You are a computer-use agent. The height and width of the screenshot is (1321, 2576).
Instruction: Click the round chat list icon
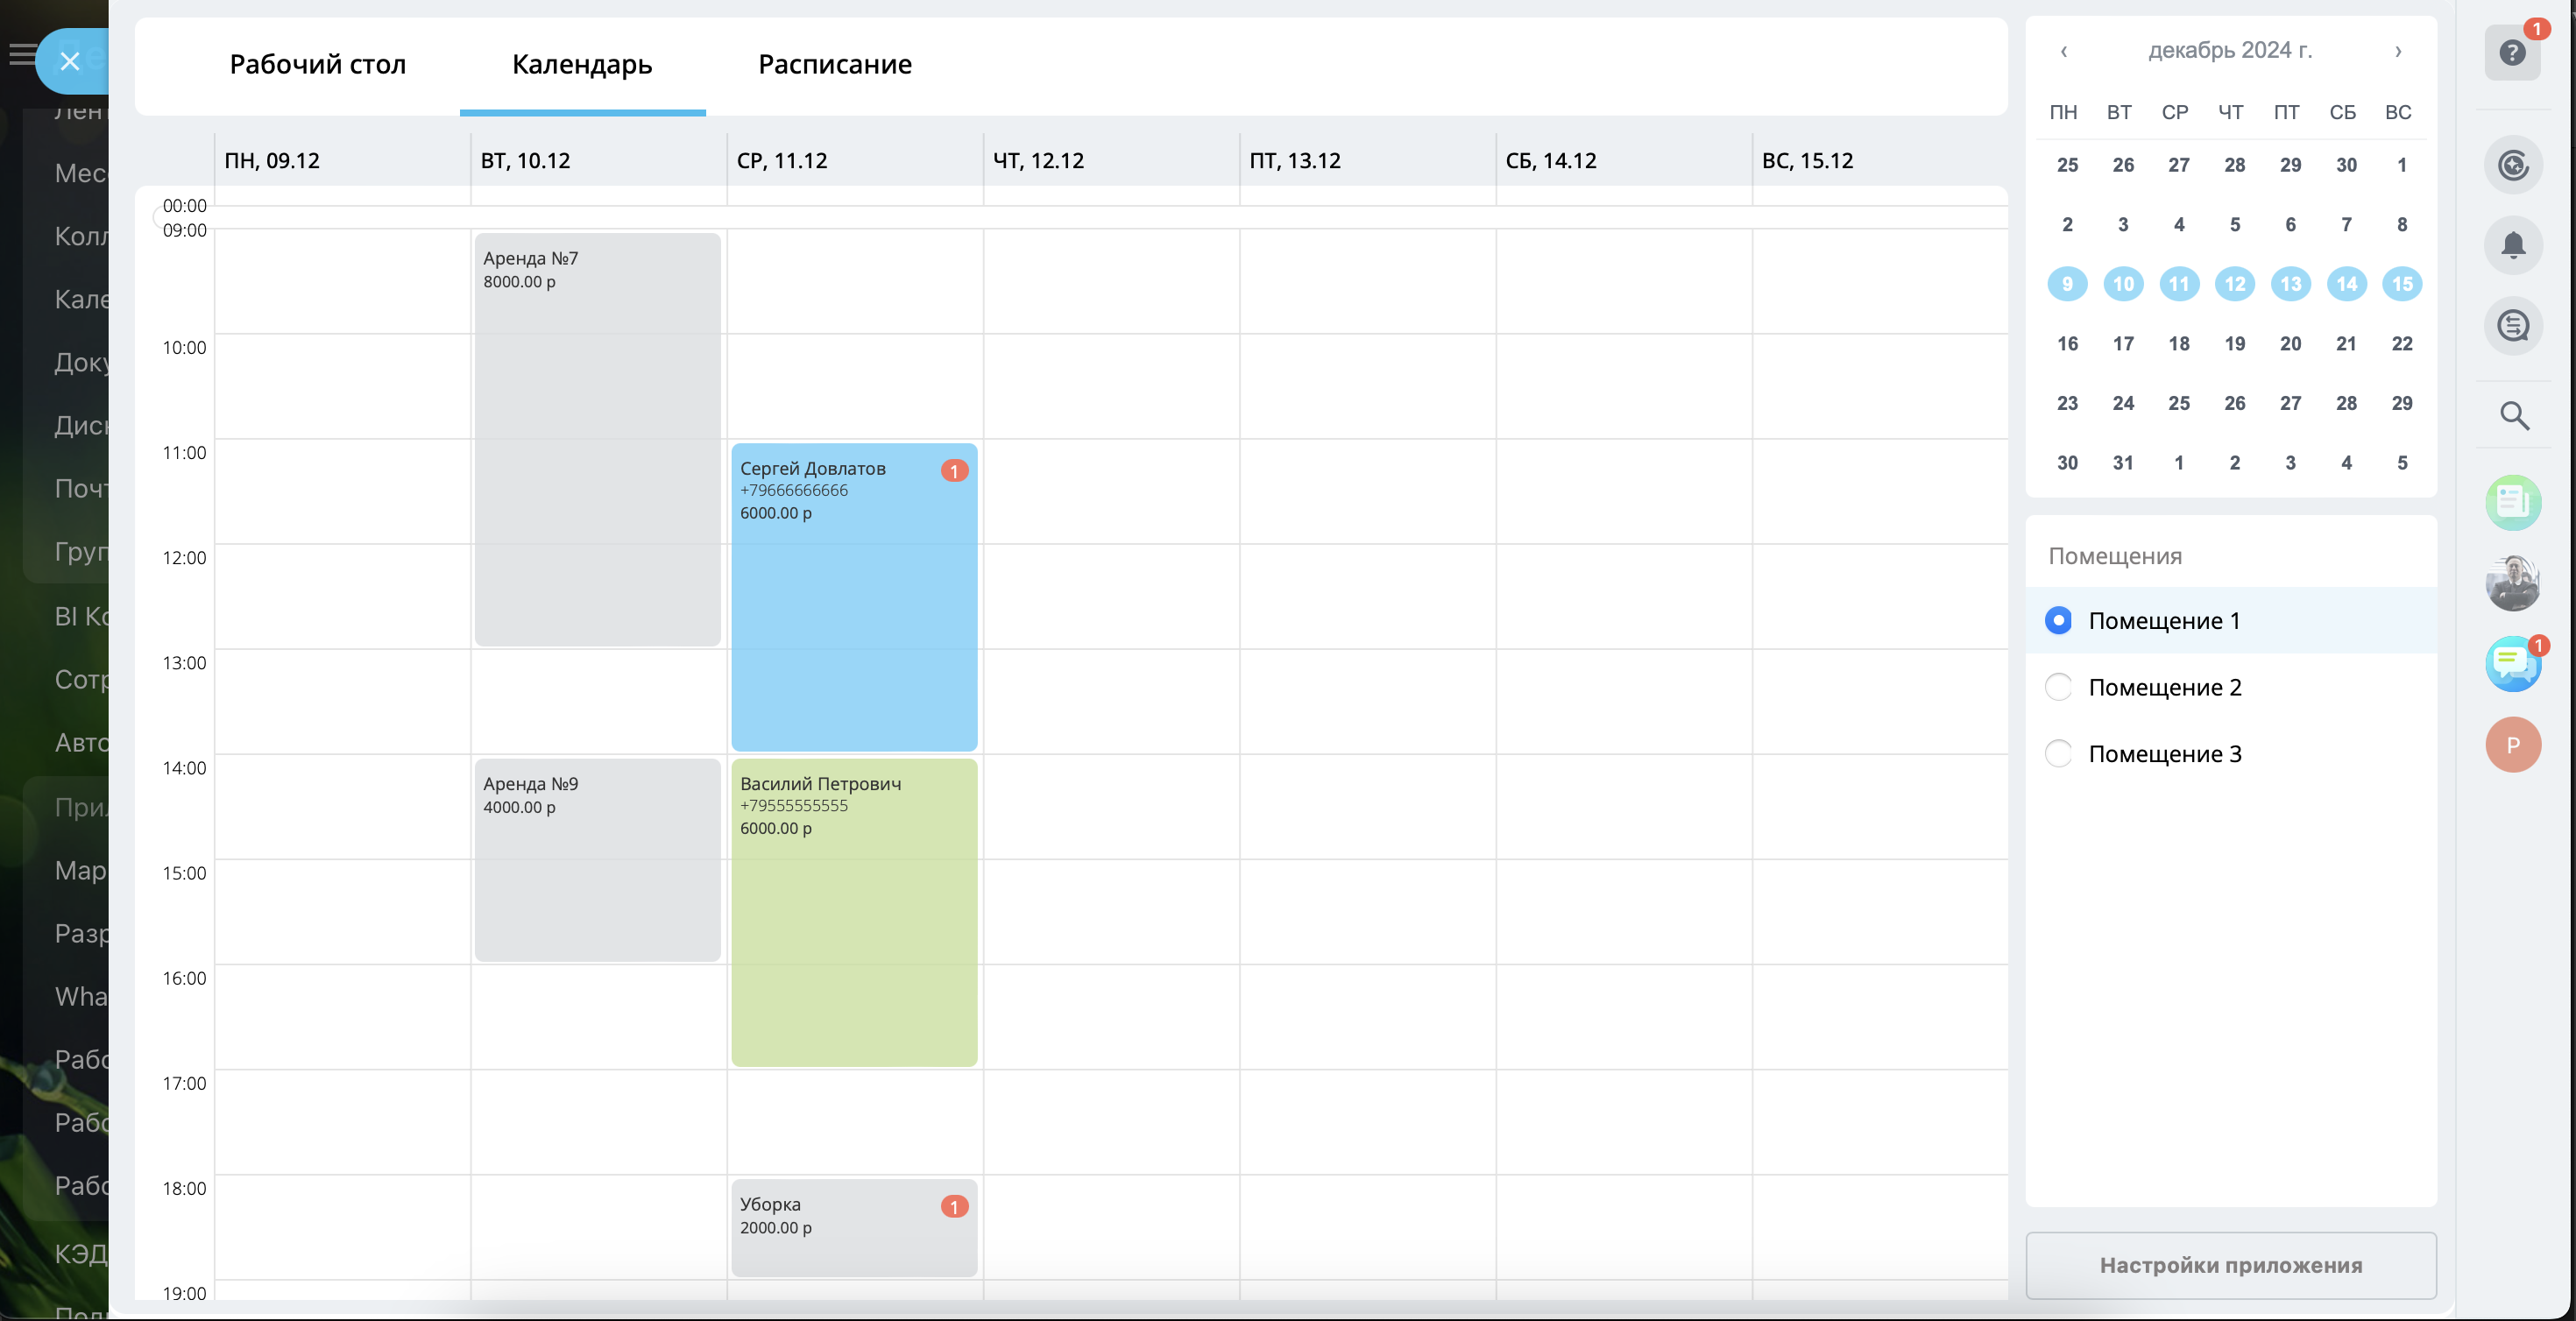pos(2512,326)
